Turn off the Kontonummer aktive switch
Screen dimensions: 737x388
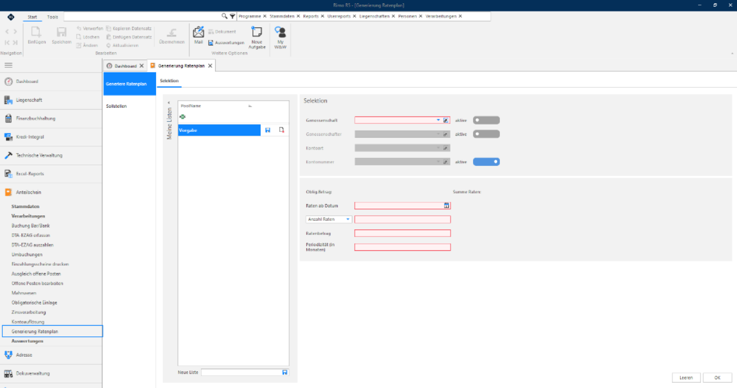[x=486, y=162]
